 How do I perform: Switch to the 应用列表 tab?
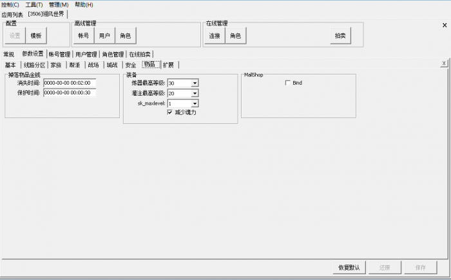(x=13, y=14)
